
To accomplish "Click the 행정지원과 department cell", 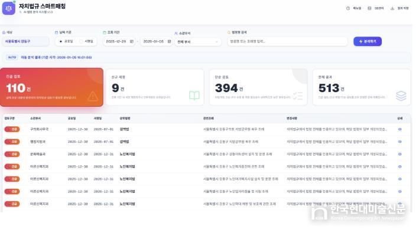I will point(38,142).
